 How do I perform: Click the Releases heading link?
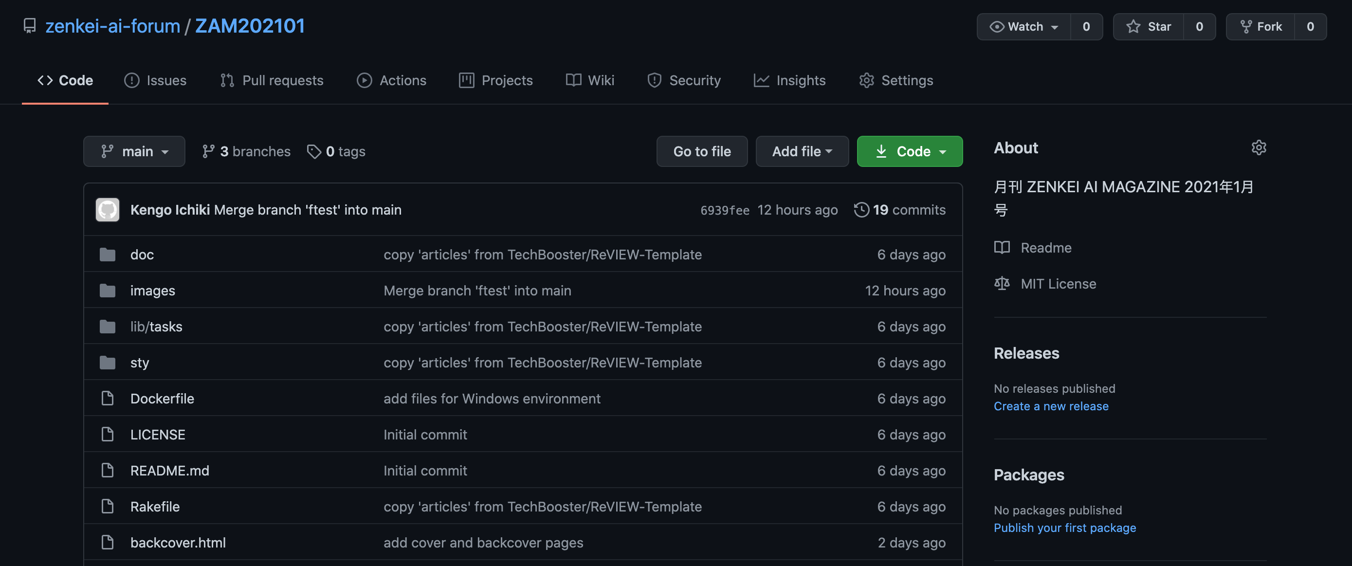tap(1026, 353)
